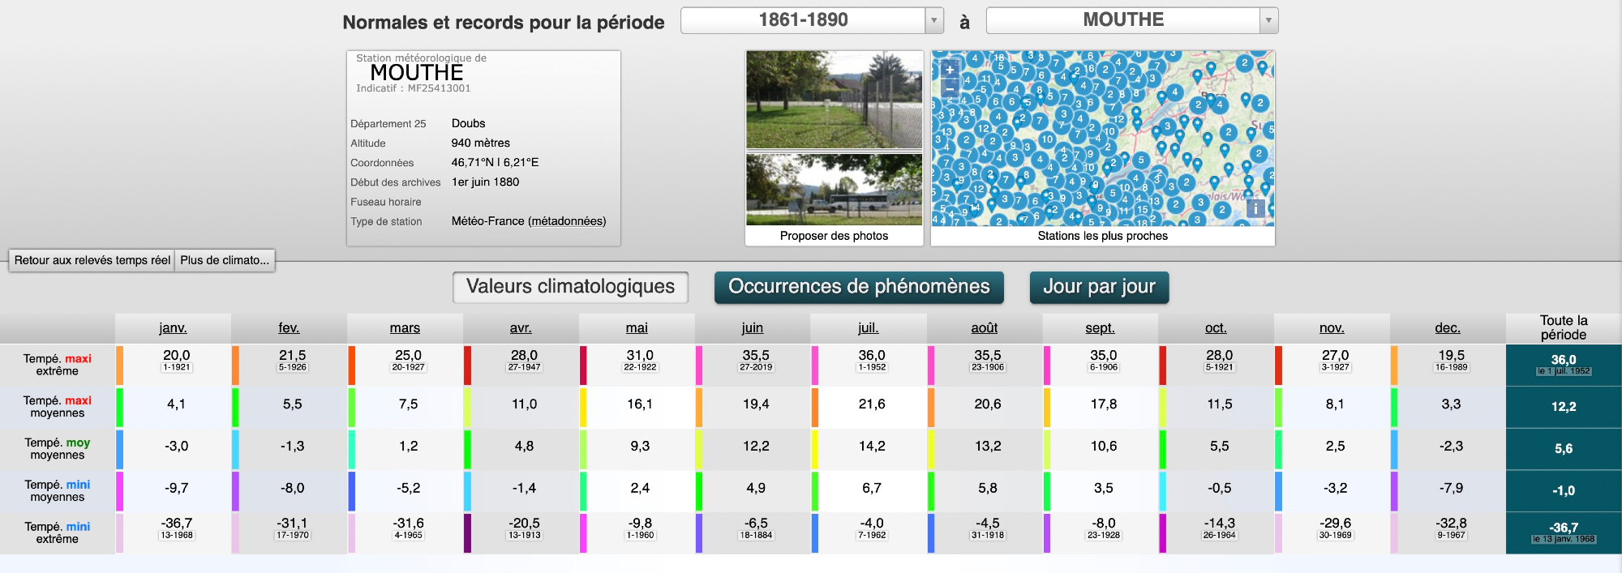Viewport: 1622px width, 573px height.
Task: Click the orange swatch beside January's 20,0
Action: (x=119, y=366)
